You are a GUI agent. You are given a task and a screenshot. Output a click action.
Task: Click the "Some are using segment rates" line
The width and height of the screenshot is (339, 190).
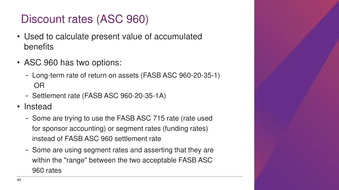pyautogui.click(x=122, y=150)
